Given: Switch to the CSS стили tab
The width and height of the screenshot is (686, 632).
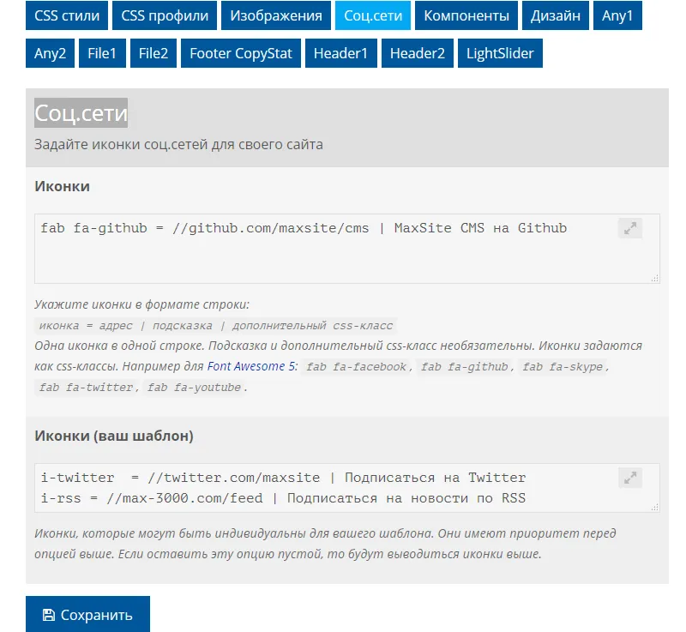Looking at the screenshot, I should tap(66, 15).
